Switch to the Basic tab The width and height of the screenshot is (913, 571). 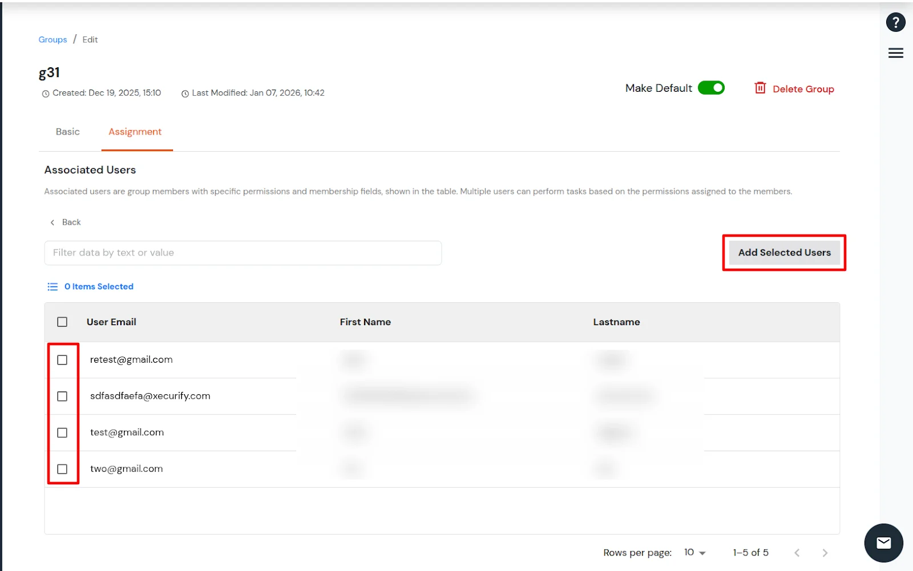[67, 132]
